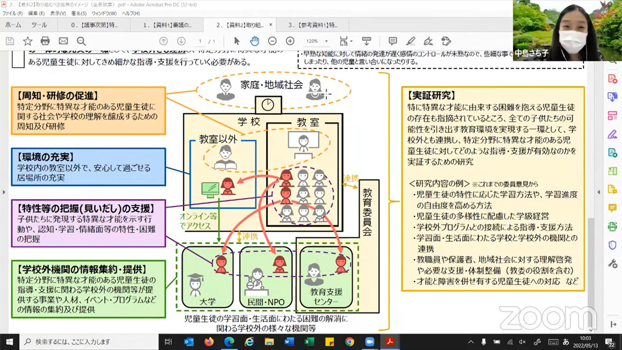Open ウィンドウ menu

(x=104, y=13)
